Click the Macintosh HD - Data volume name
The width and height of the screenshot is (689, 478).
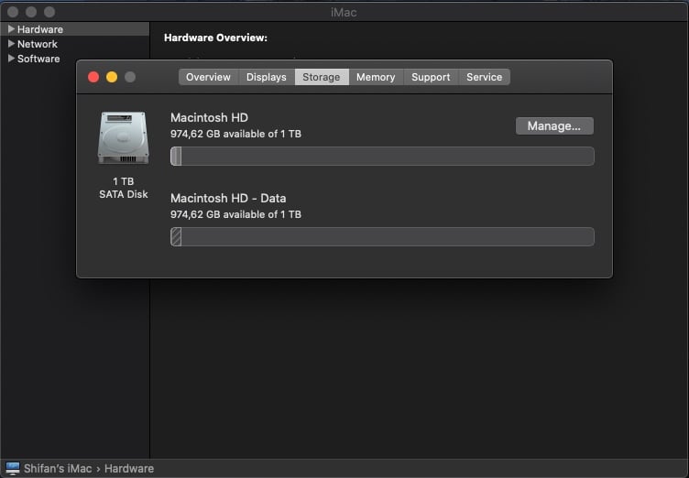tap(228, 198)
